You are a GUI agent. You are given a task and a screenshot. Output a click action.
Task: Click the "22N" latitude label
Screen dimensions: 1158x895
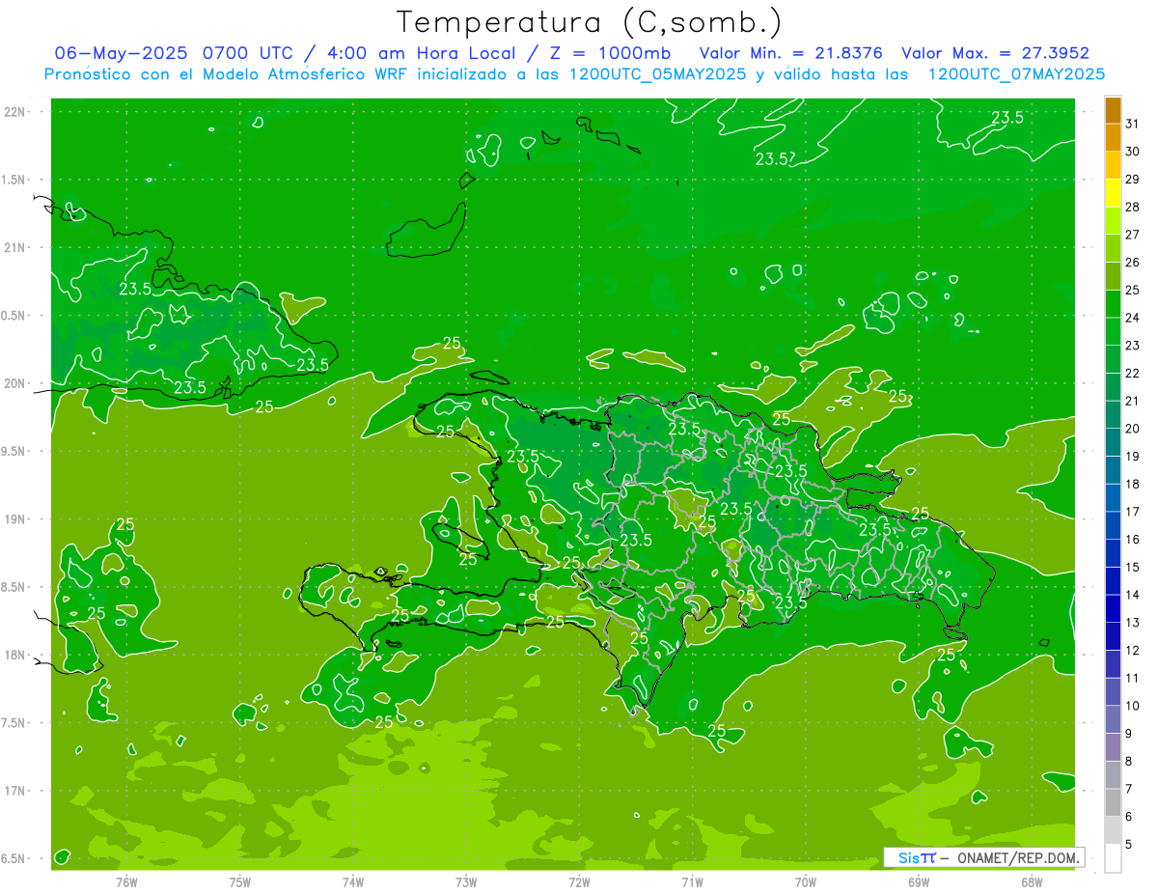(x=14, y=111)
